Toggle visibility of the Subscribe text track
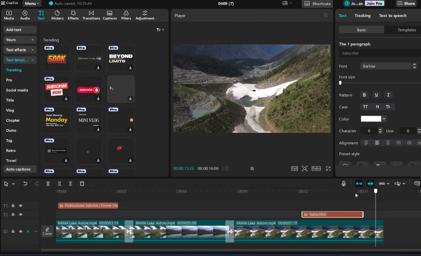This screenshot has height=256, width=421. pyautogui.click(x=21, y=214)
